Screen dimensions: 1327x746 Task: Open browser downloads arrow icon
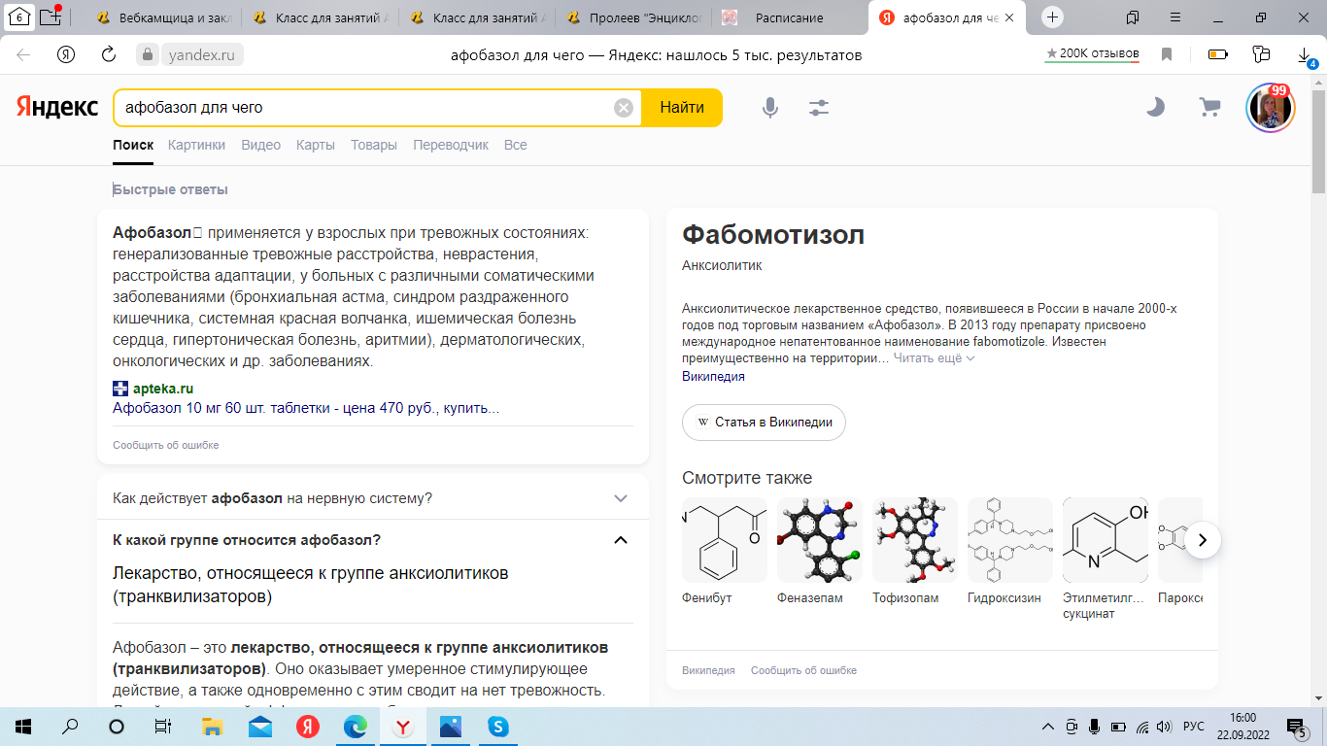point(1305,55)
